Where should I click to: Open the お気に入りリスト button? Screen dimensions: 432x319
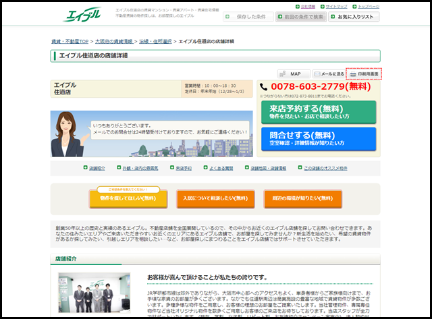pos(354,17)
